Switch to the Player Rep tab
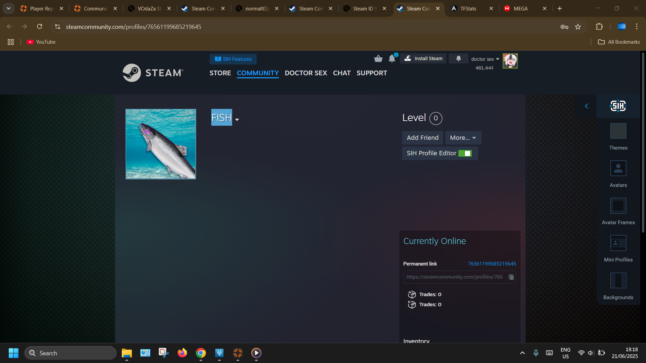Viewport: 646px width, 363px height. [x=42, y=9]
